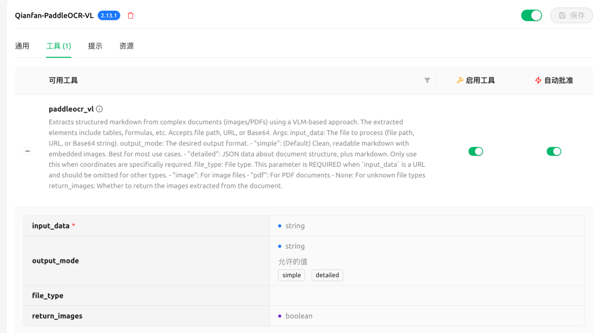Delete Qianfan-PaddleOCR-VL server via trash icon
Image resolution: width=597 pixels, height=333 pixels.
pyautogui.click(x=130, y=15)
